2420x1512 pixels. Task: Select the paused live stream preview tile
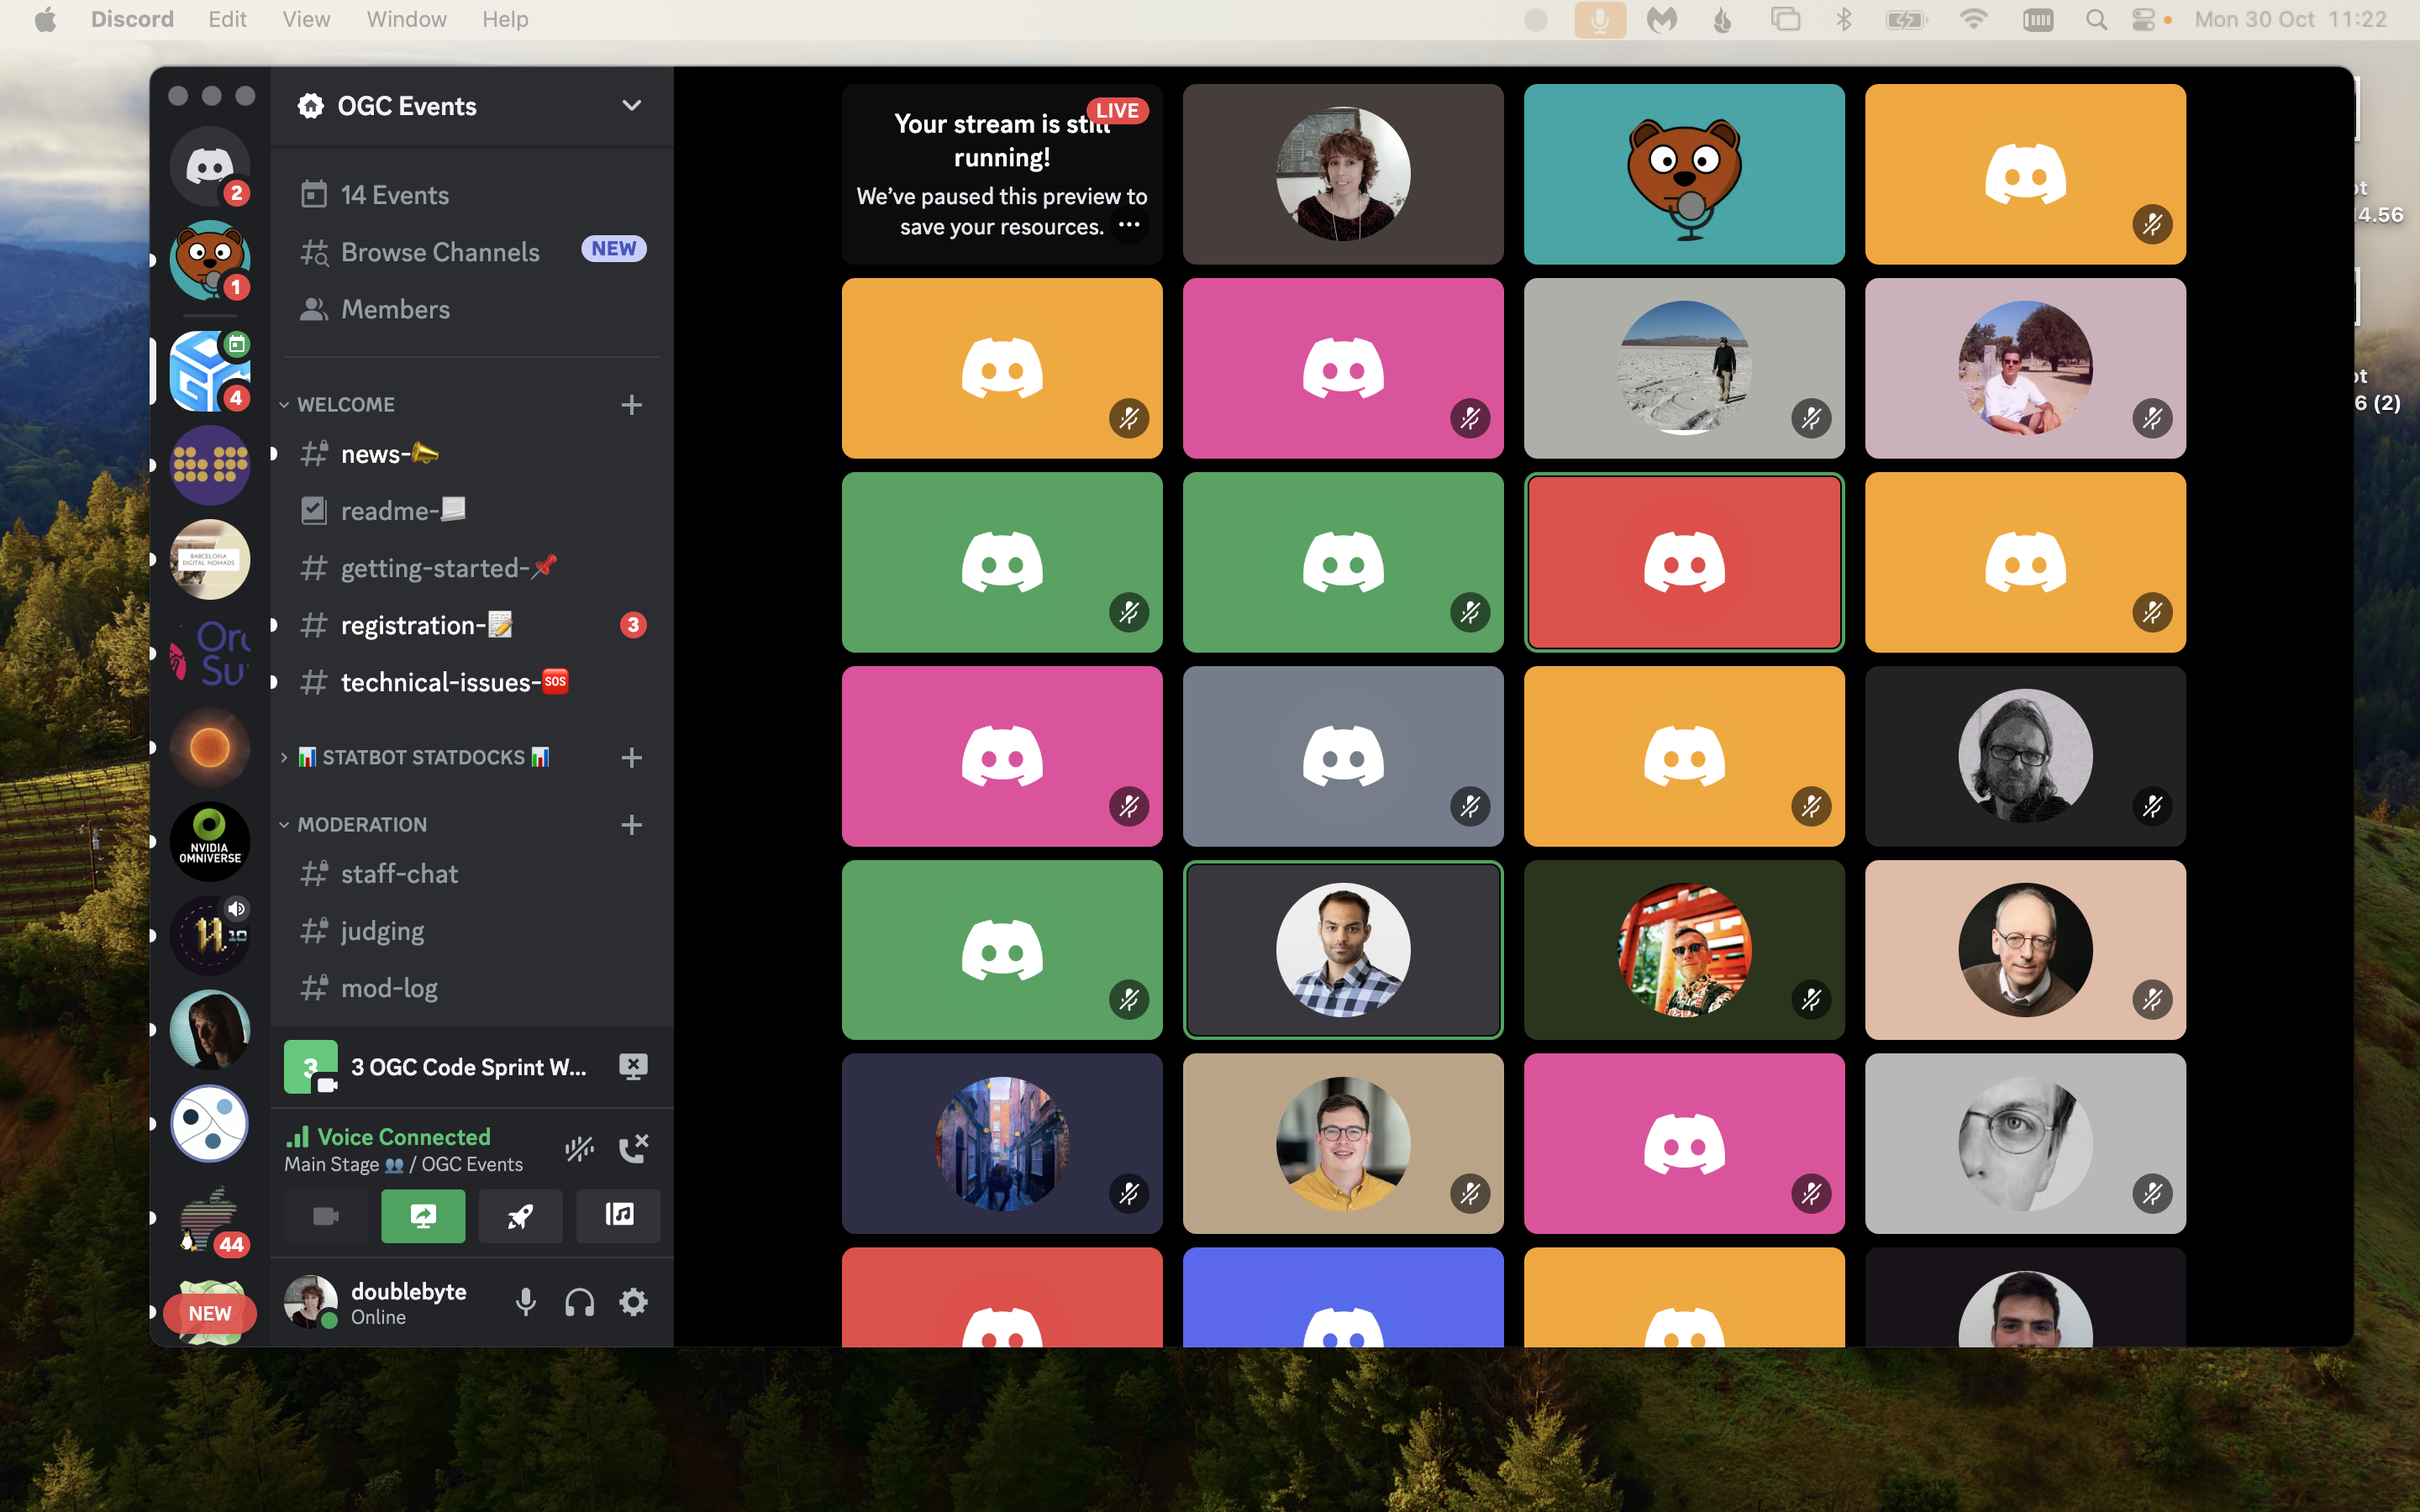1002,174
